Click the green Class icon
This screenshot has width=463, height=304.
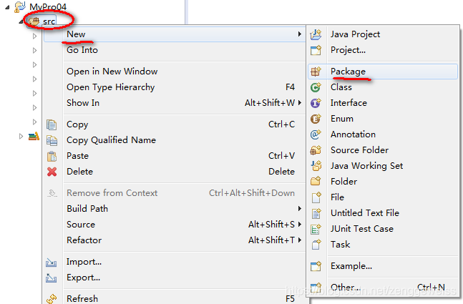[x=316, y=87]
